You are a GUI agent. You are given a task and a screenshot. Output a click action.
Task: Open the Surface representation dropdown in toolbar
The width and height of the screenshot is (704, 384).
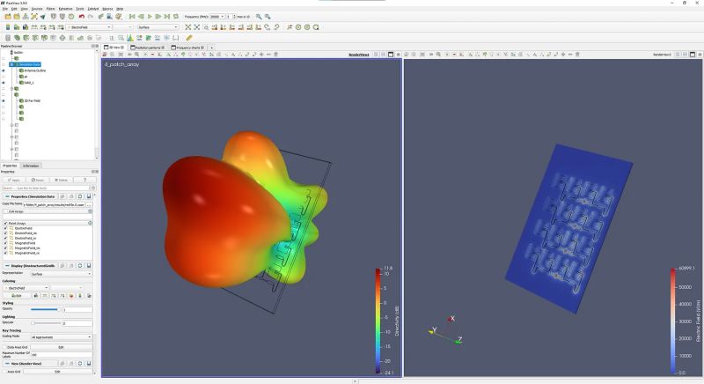click(x=158, y=27)
